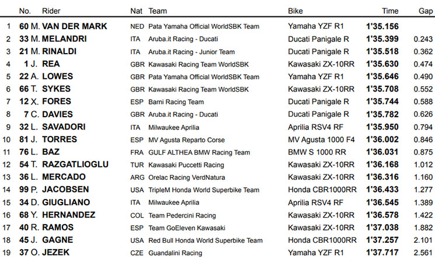Click the Barni Racing Team entry

pyautogui.click(x=176, y=102)
